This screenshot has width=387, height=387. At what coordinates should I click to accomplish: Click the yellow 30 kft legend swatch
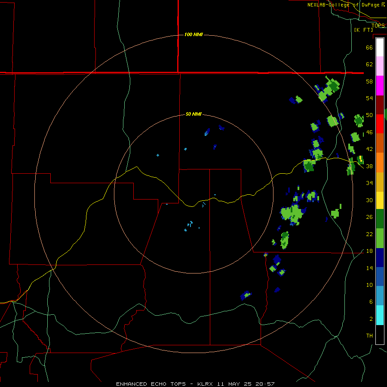coord(380,200)
